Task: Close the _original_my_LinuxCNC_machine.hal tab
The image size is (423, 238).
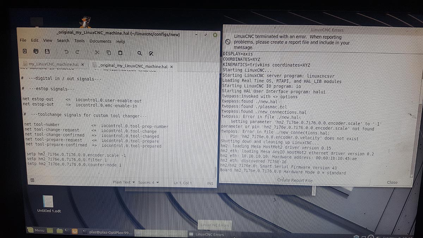Action: [172, 67]
